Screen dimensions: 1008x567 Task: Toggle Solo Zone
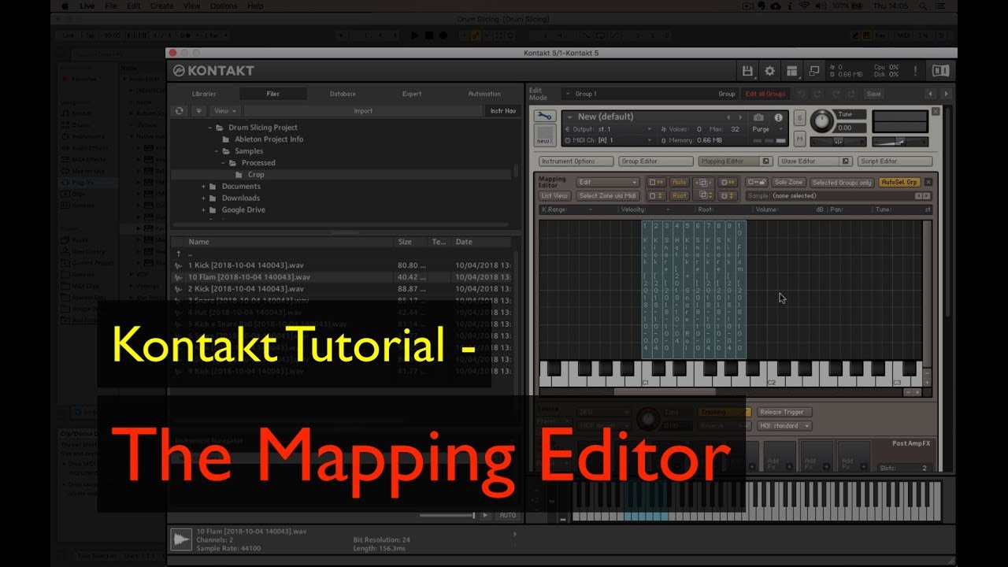coord(788,182)
